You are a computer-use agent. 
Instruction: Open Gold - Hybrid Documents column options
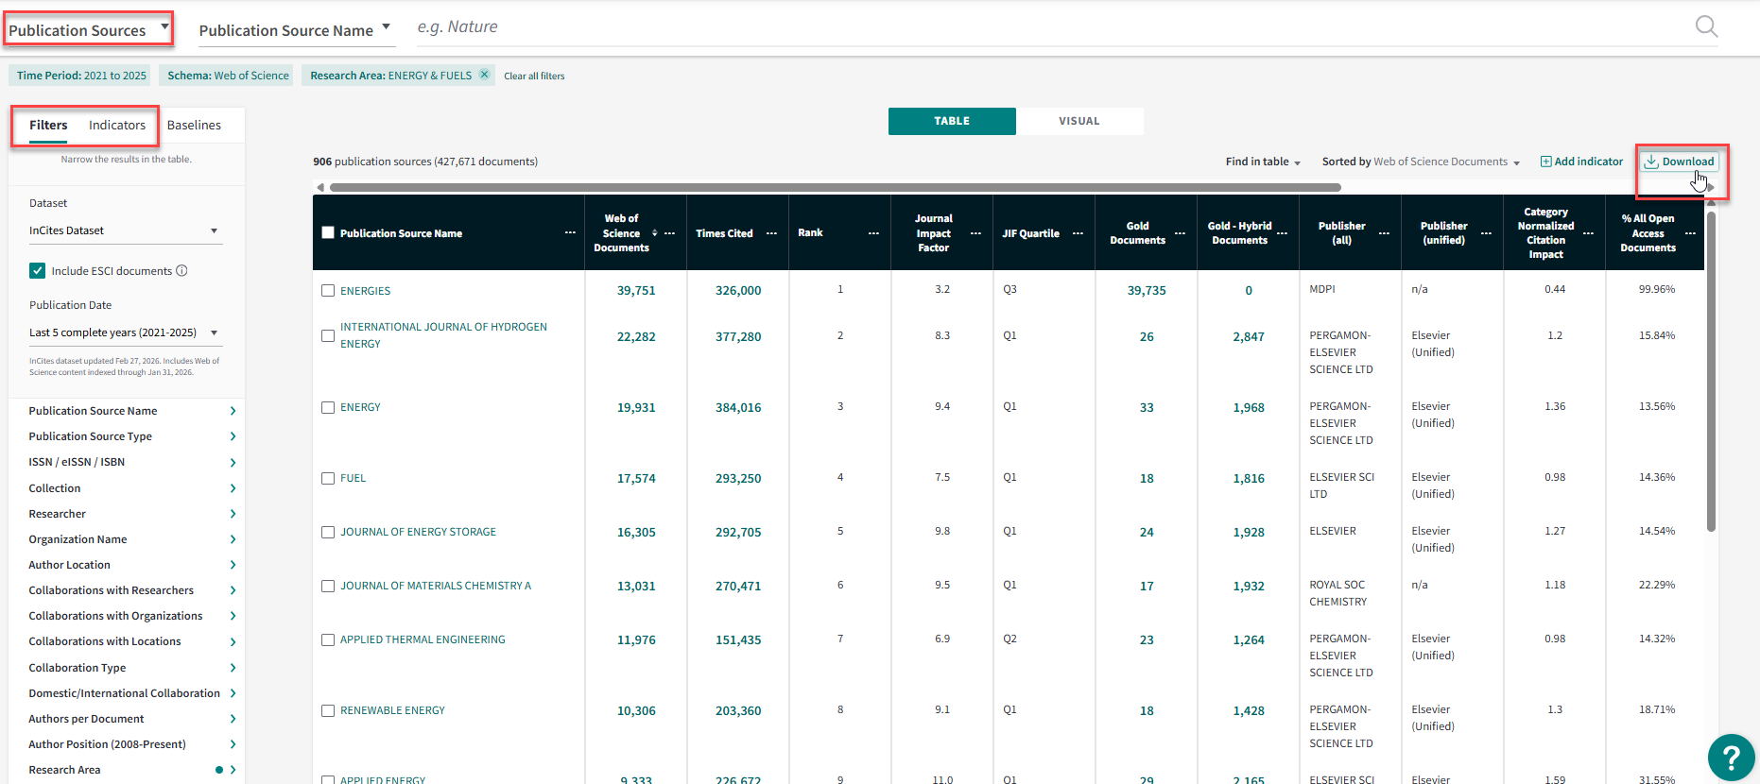point(1282,233)
